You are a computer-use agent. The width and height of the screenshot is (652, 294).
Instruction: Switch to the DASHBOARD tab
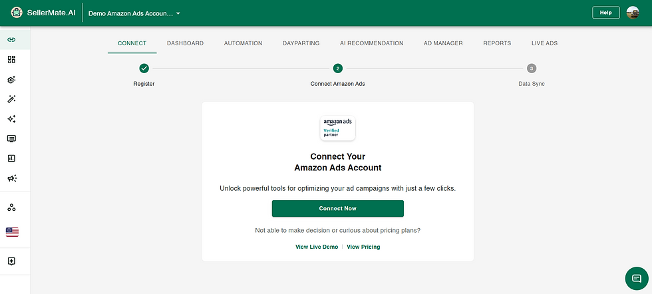coord(185,43)
